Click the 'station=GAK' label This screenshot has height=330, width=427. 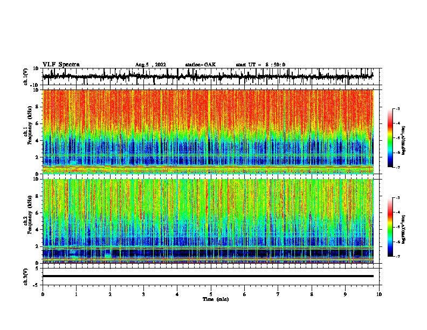[201, 65]
